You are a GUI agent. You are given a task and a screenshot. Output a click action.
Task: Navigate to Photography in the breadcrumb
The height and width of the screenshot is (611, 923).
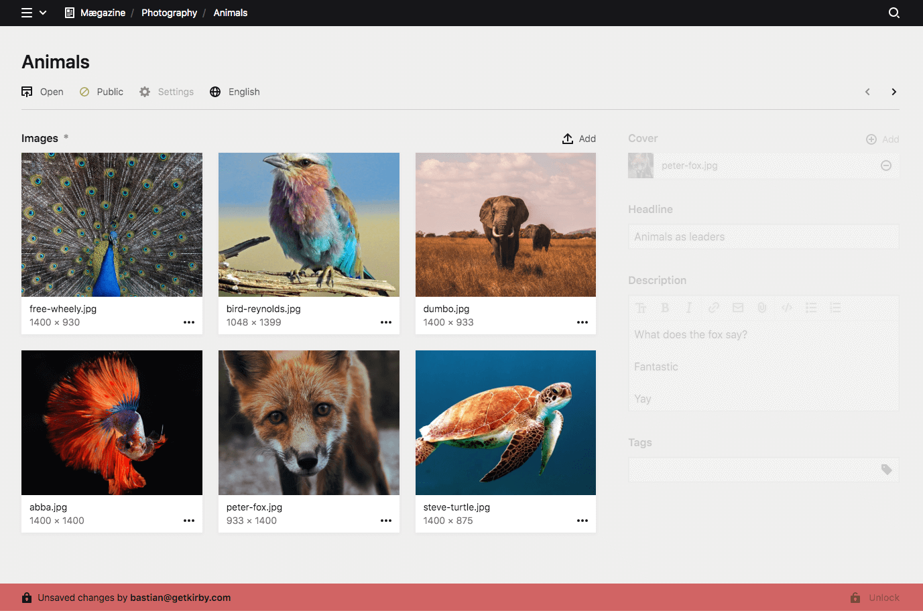pos(169,12)
